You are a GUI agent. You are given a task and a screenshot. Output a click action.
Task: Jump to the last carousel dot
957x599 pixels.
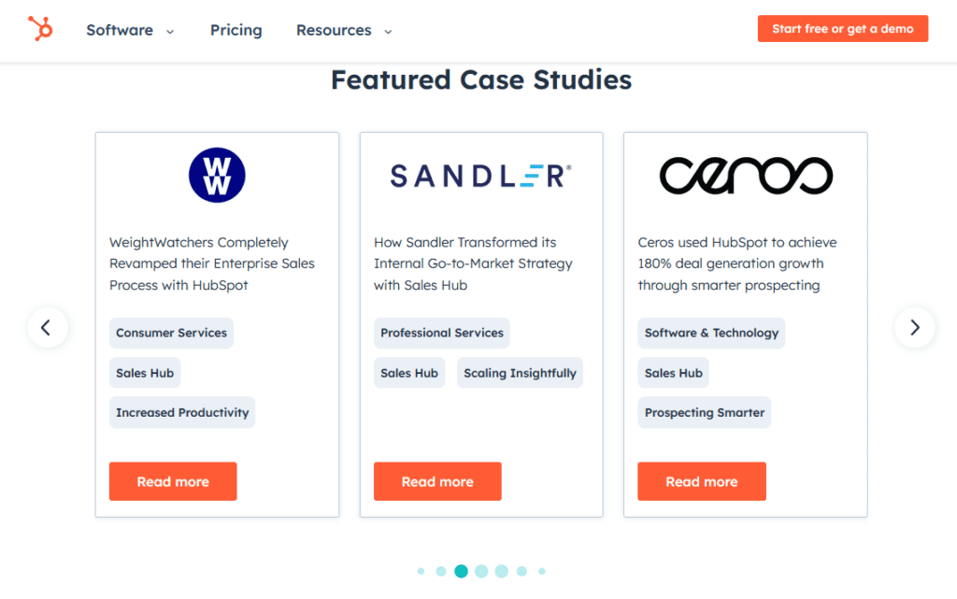click(x=542, y=571)
